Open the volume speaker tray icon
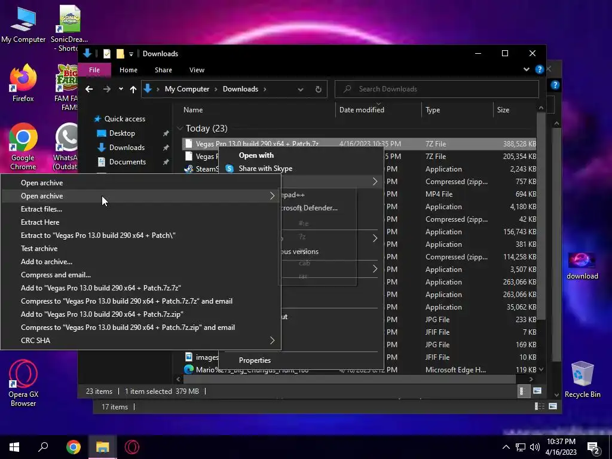Viewport: 612px width, 459px height. coord(535,447)
